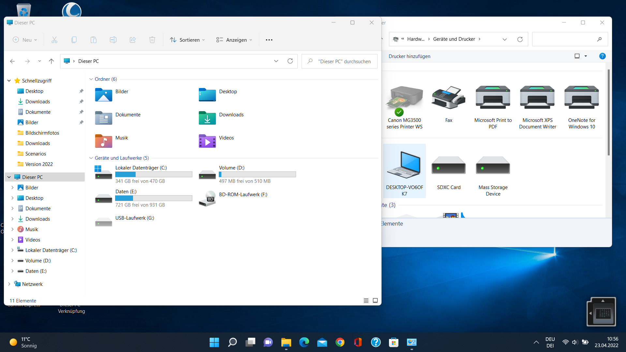Click the Share icon in toolbar
The height and width of the screenshot is (352, 626).
[133, 40]
